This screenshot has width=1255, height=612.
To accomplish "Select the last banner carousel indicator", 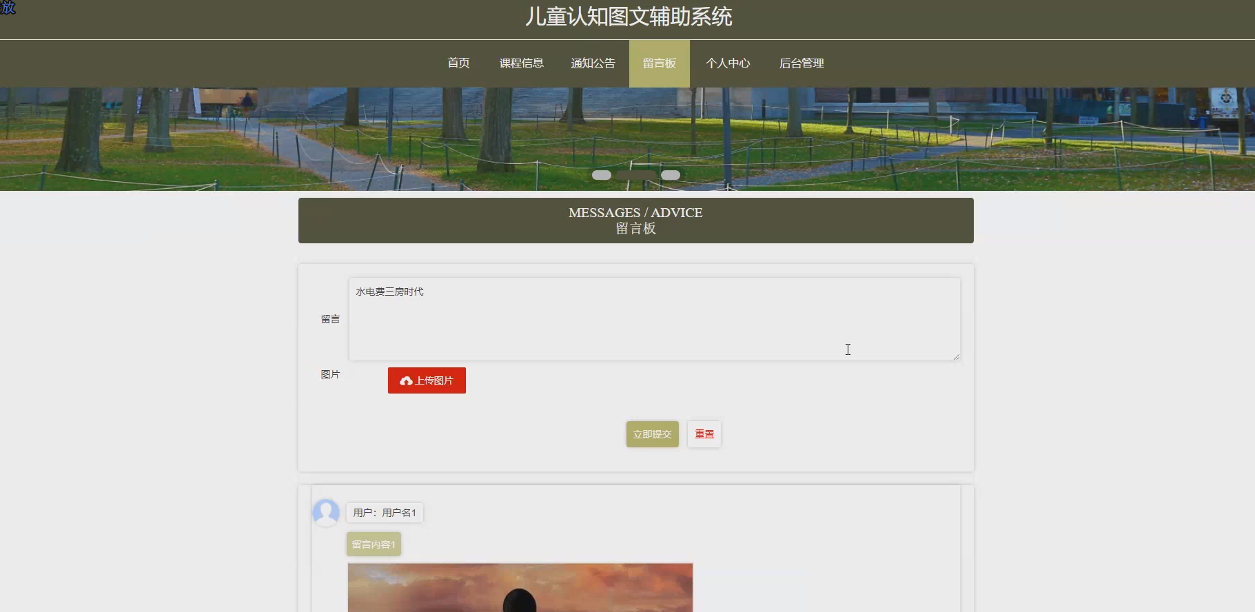I will tap(671, 175).
